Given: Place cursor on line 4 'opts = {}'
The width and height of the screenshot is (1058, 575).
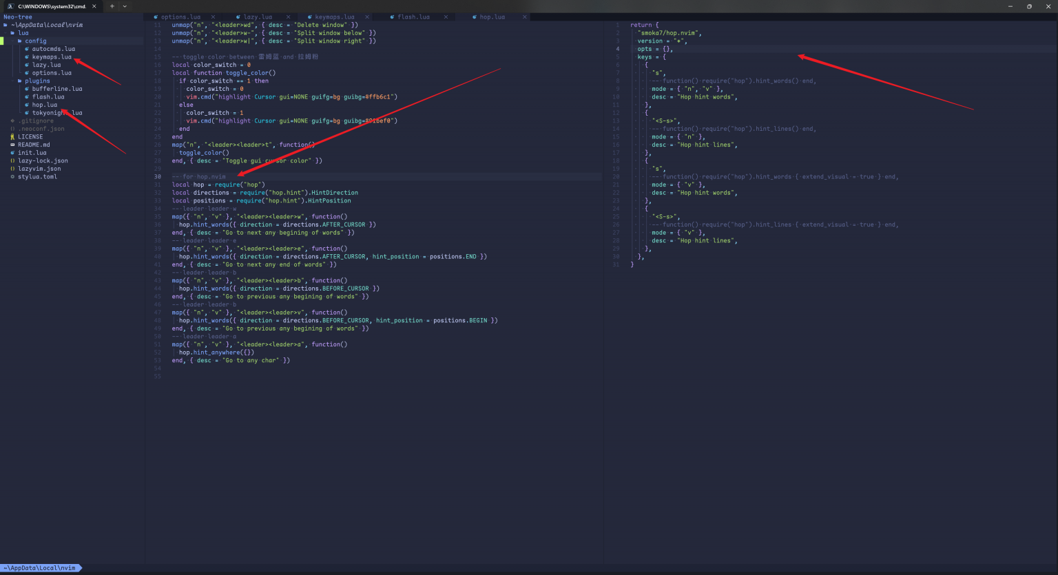Looking at the screenshot, I should pos(654,49).
